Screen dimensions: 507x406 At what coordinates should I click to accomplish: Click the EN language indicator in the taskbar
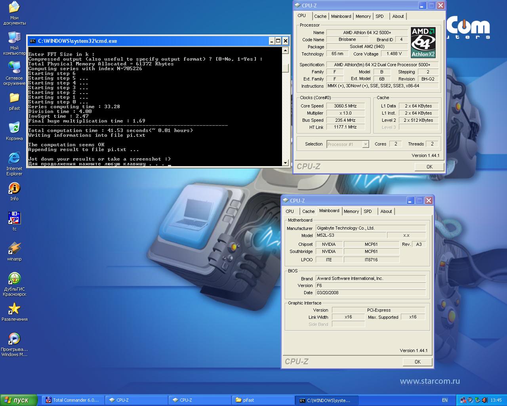[445, 400]
